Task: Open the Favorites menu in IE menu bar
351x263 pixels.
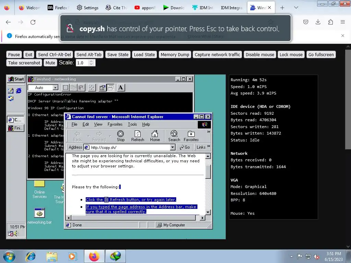Action: 115,124
